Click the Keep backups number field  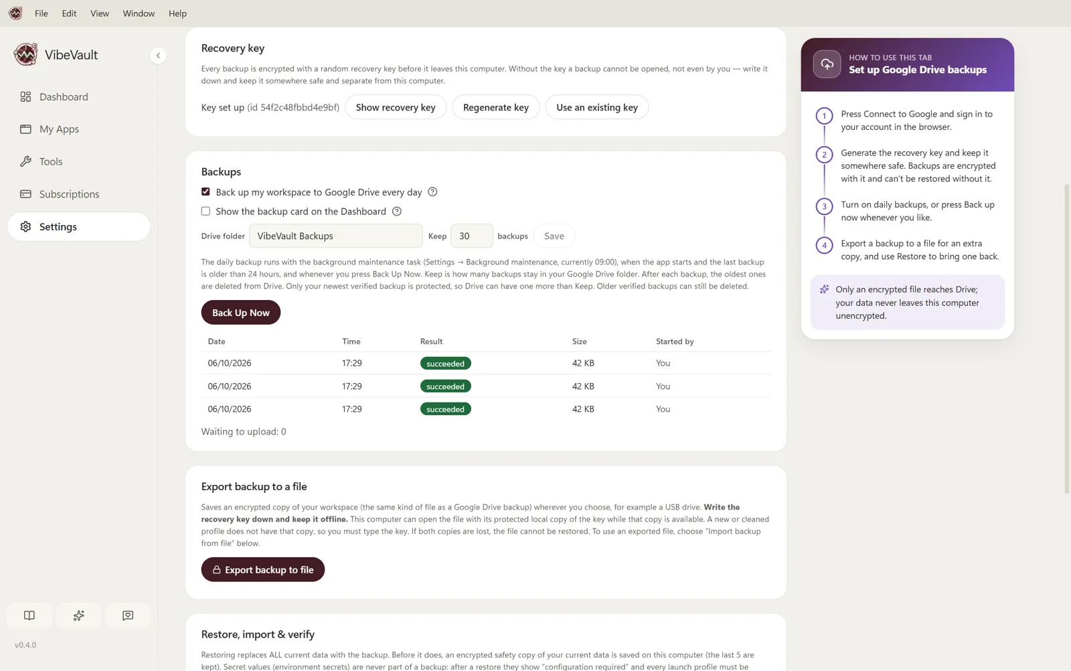(472, 236)
